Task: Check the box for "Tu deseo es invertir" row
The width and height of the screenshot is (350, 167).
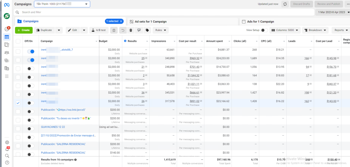Action: tap(18, 120)
